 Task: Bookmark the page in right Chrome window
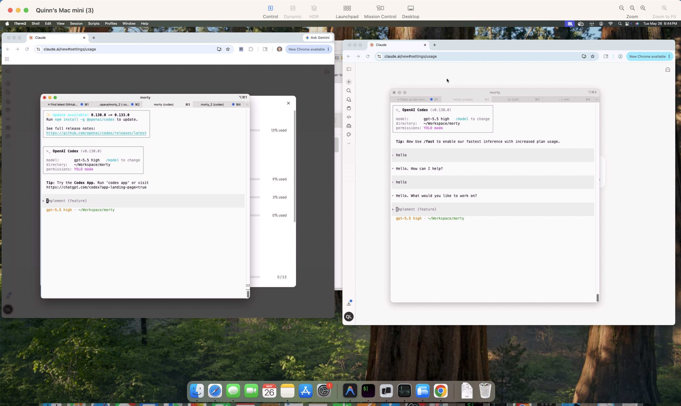[x=593, y=56]
